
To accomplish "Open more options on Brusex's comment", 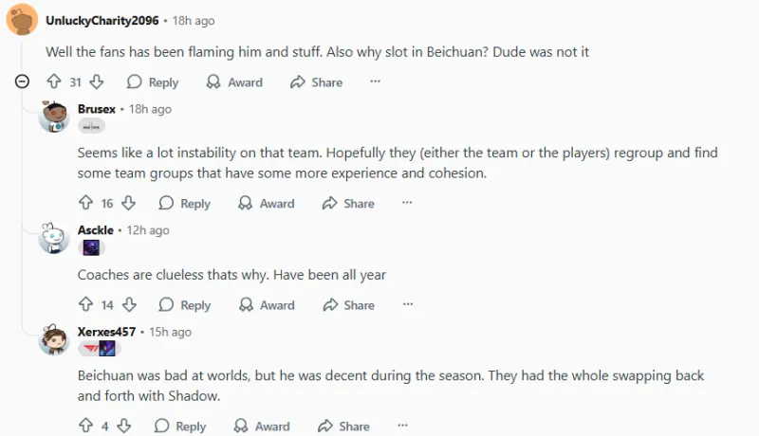I will (407, 203).
